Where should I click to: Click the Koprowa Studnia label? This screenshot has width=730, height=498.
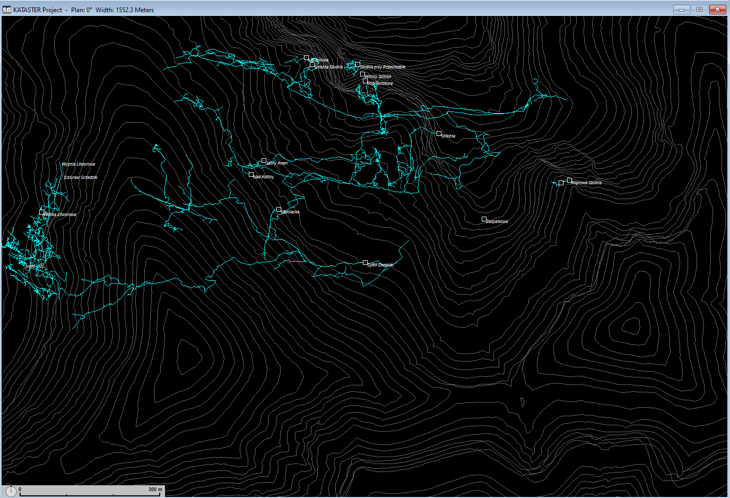587,183
